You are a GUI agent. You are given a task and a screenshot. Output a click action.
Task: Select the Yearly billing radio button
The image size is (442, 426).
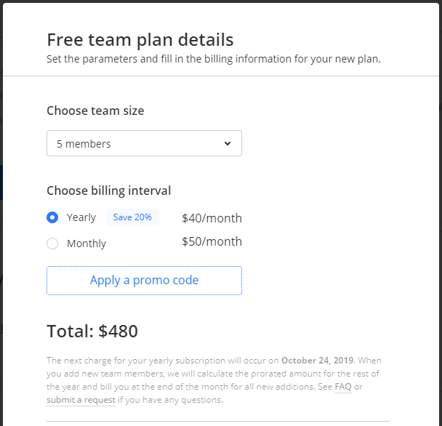[x=52, y=217]
